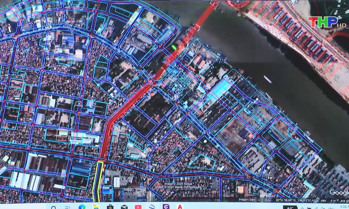Open Microsoft Store taskbar icon
This screenshot has height=209, width=349.
pos(110,208)
